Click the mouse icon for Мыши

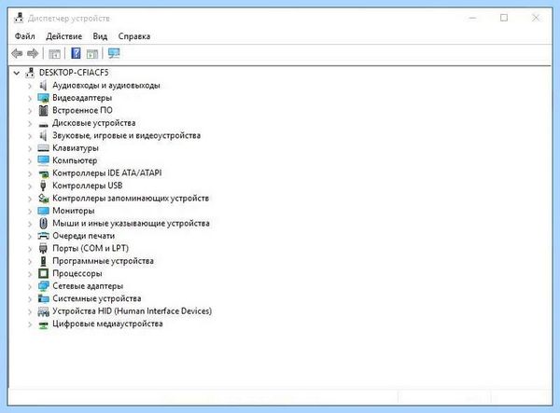tap(43, 223)
